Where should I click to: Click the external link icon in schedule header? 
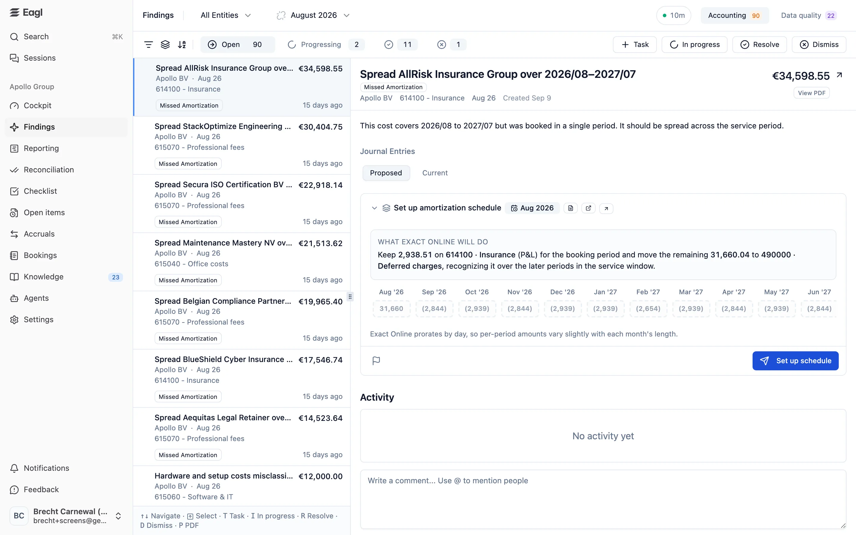(588, 208)
